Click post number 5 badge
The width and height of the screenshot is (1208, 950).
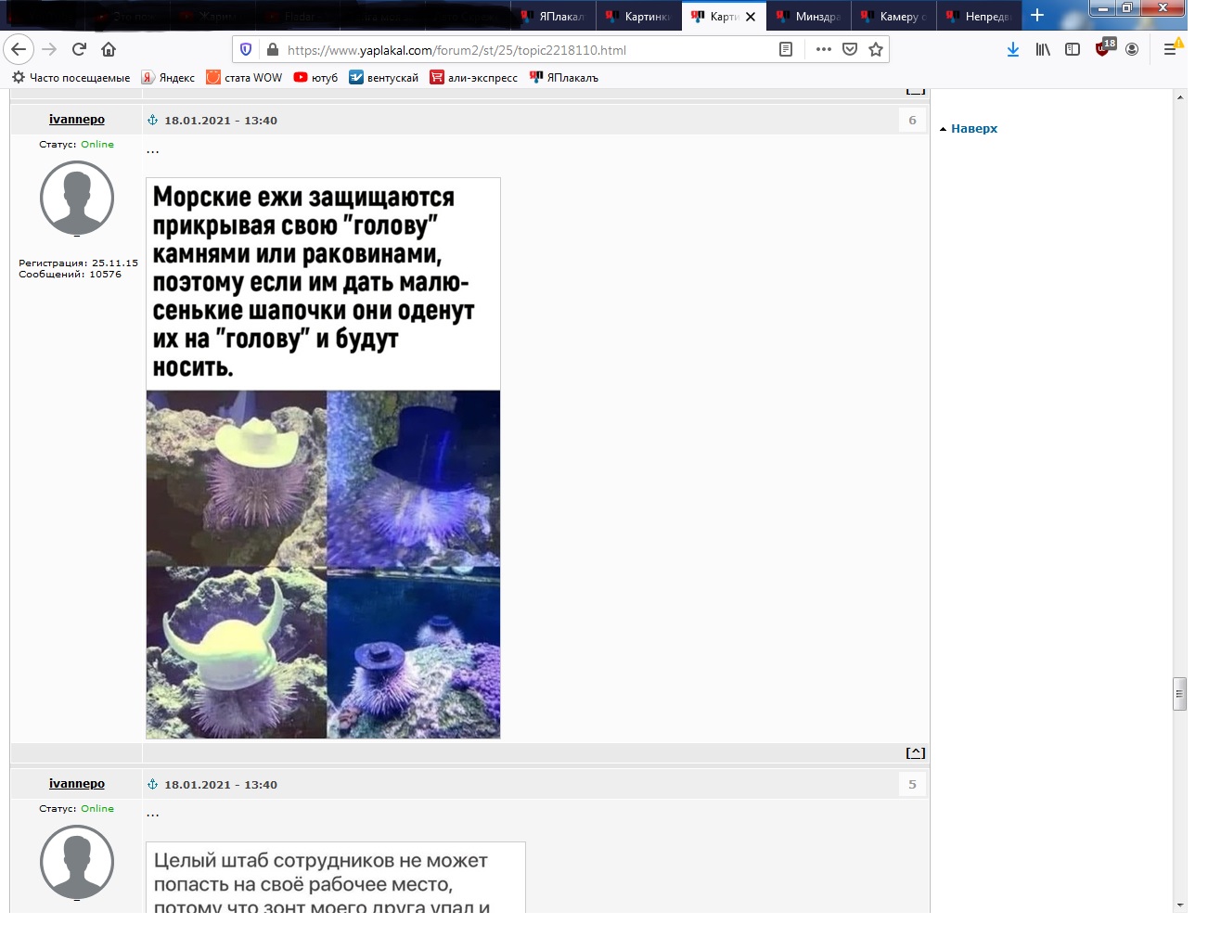pyautogui.click(x=912, y=784)
